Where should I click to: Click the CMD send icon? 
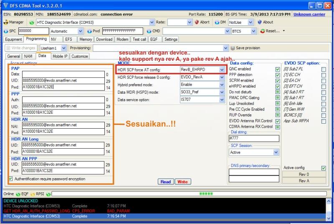[x=149, y=31]
